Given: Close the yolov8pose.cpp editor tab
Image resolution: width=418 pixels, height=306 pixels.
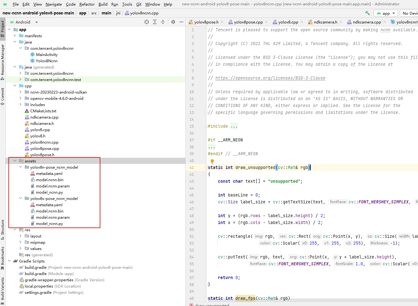Looking at the screenshot, I should click(x=266, y=22).
